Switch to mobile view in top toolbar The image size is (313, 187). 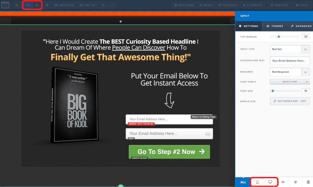click(37, 5)
